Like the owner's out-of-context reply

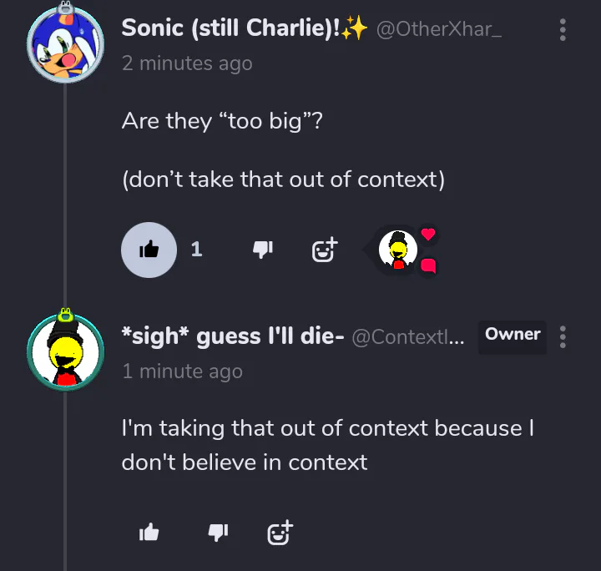pyautogui.click(x=149, y=532)
